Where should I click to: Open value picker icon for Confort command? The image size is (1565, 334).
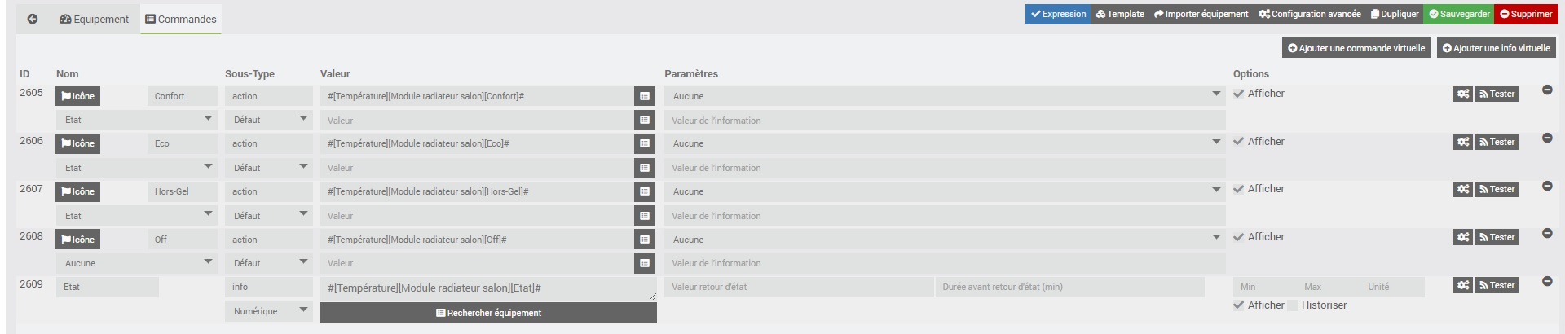pyautogui.click(x=645, y=96)
